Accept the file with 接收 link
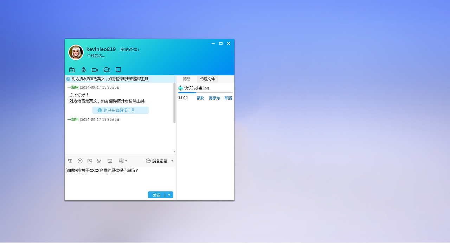 [x=200, y=98]
